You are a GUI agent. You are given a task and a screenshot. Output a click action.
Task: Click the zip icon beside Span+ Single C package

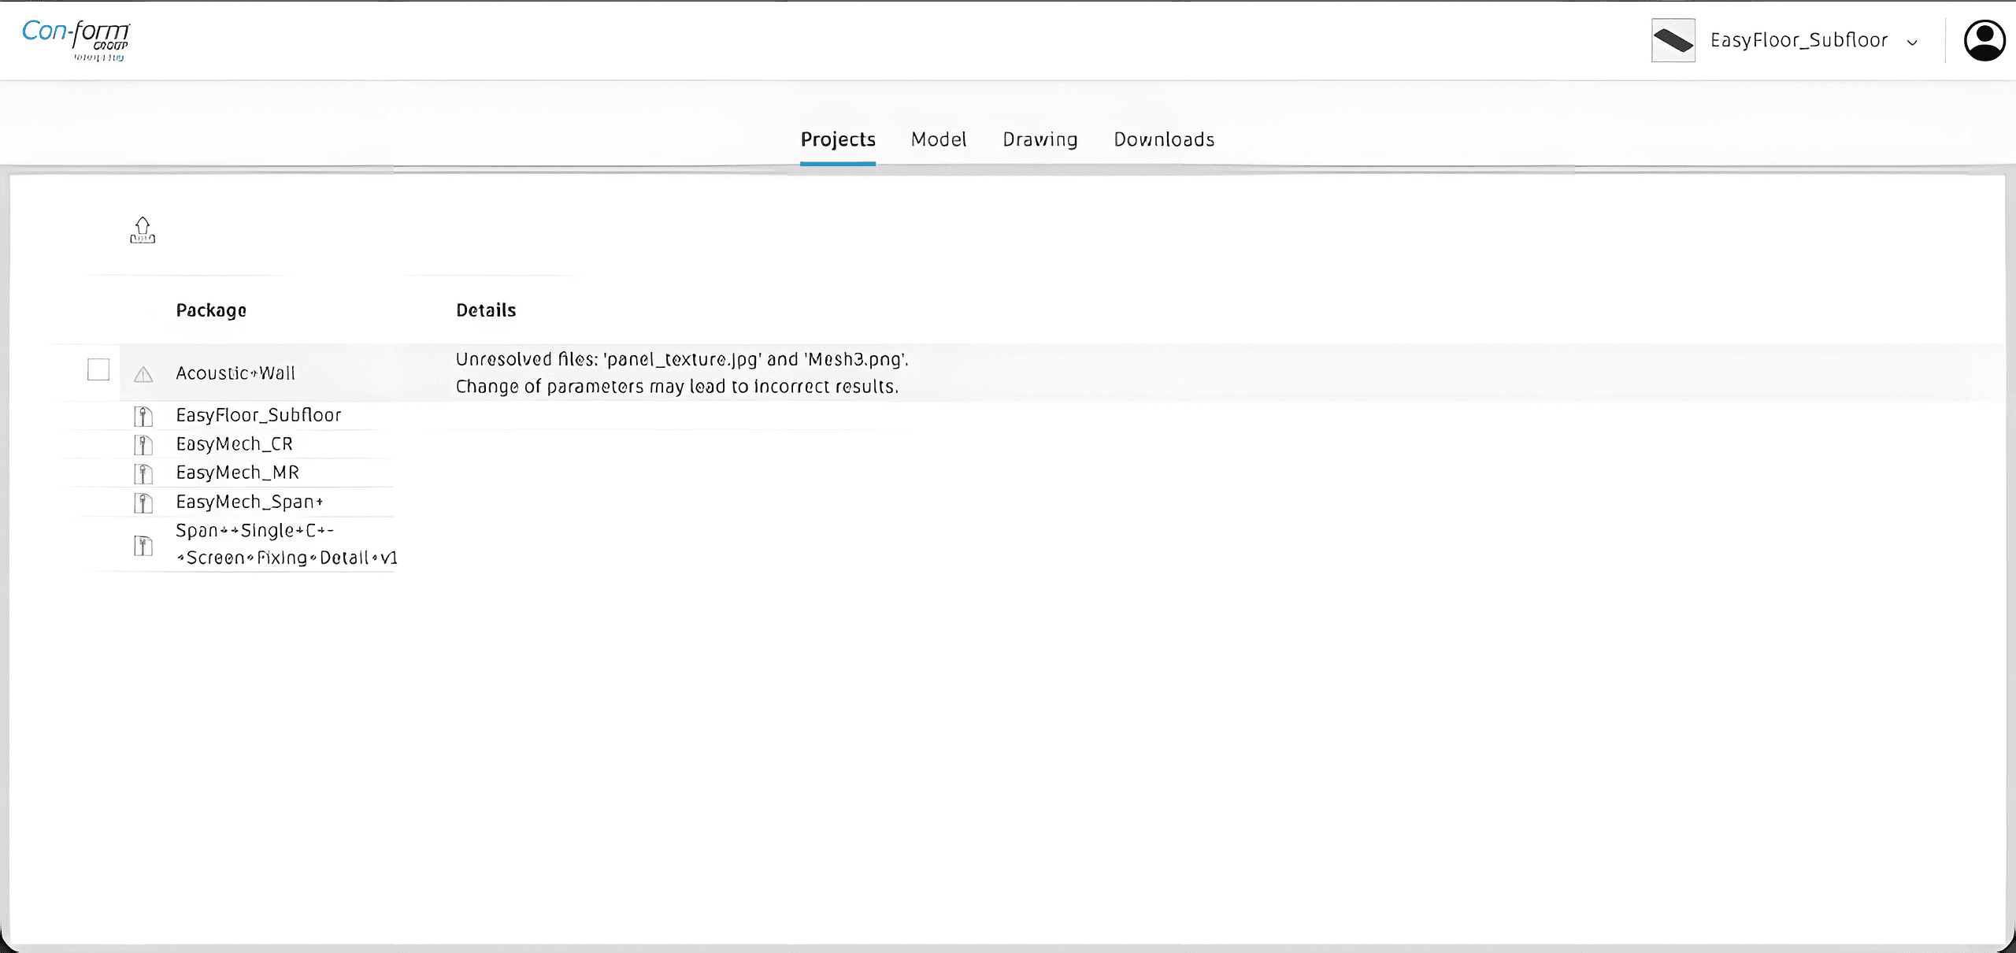click(143, 545)
